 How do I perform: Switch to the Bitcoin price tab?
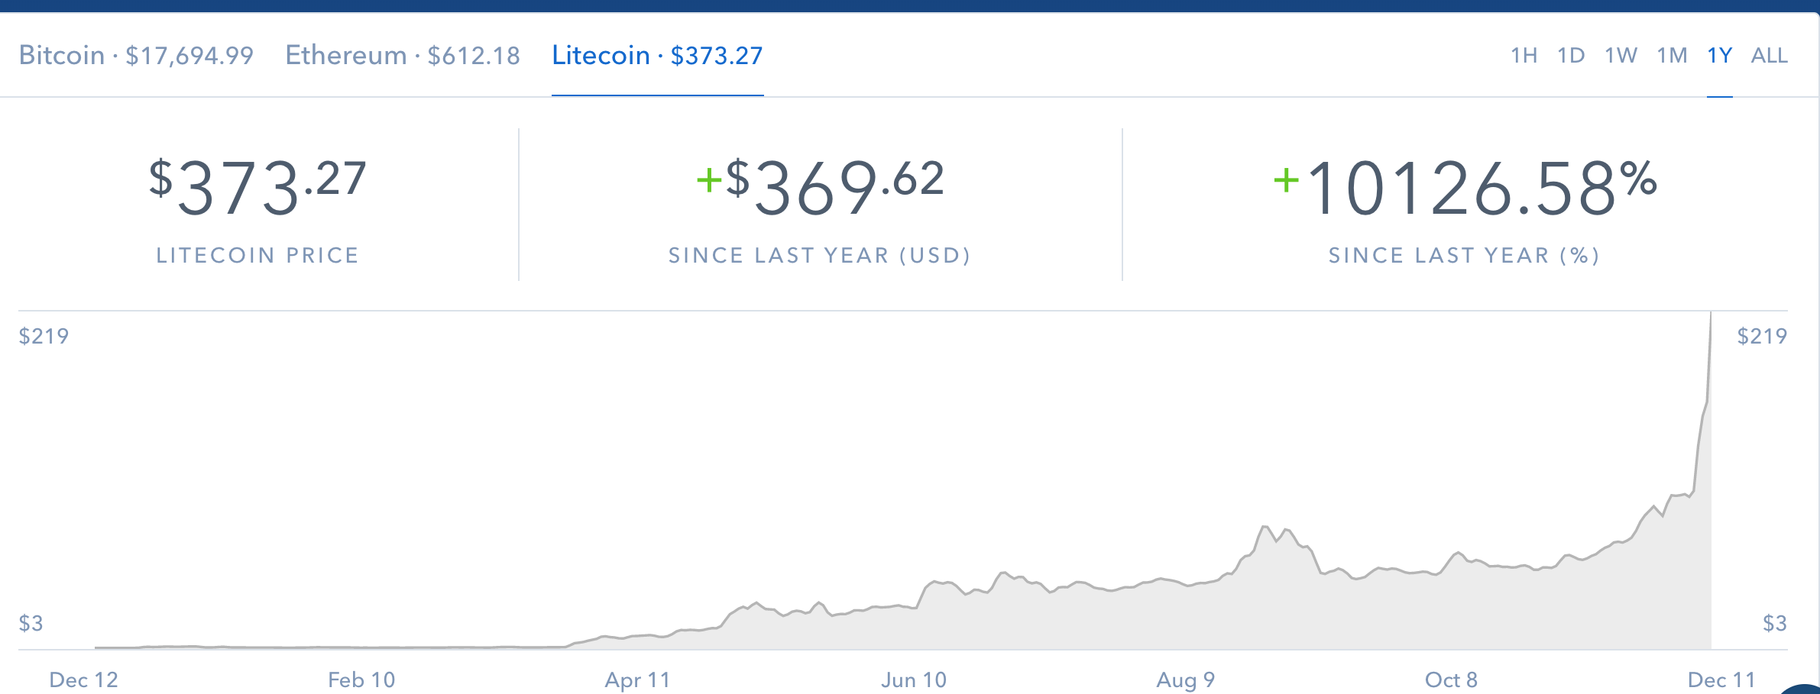pos(136,56)
